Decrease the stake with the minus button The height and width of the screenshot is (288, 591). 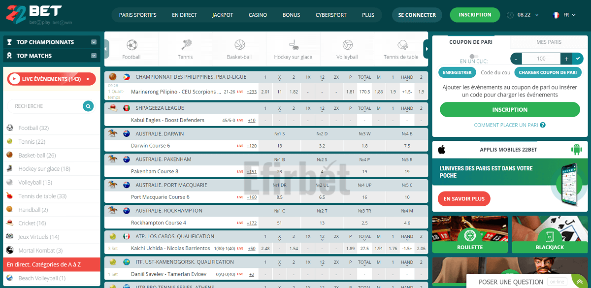coord(516,59)
